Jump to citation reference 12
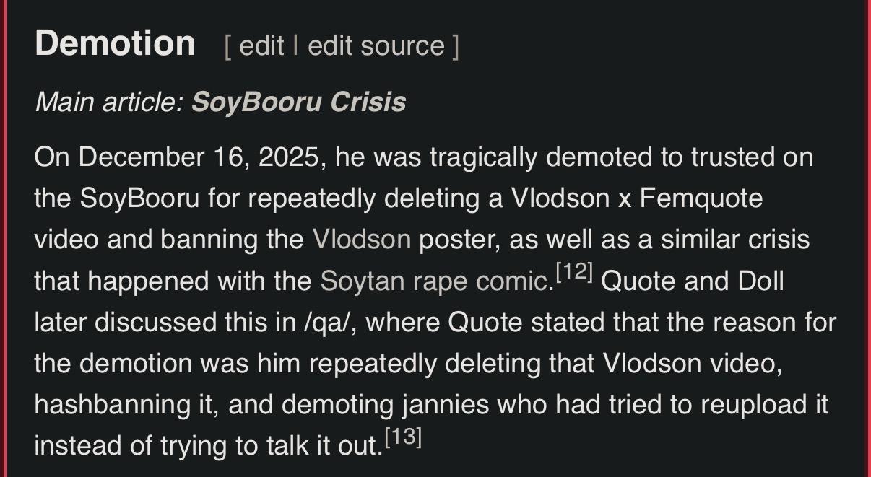 click(x=574, y=273)
